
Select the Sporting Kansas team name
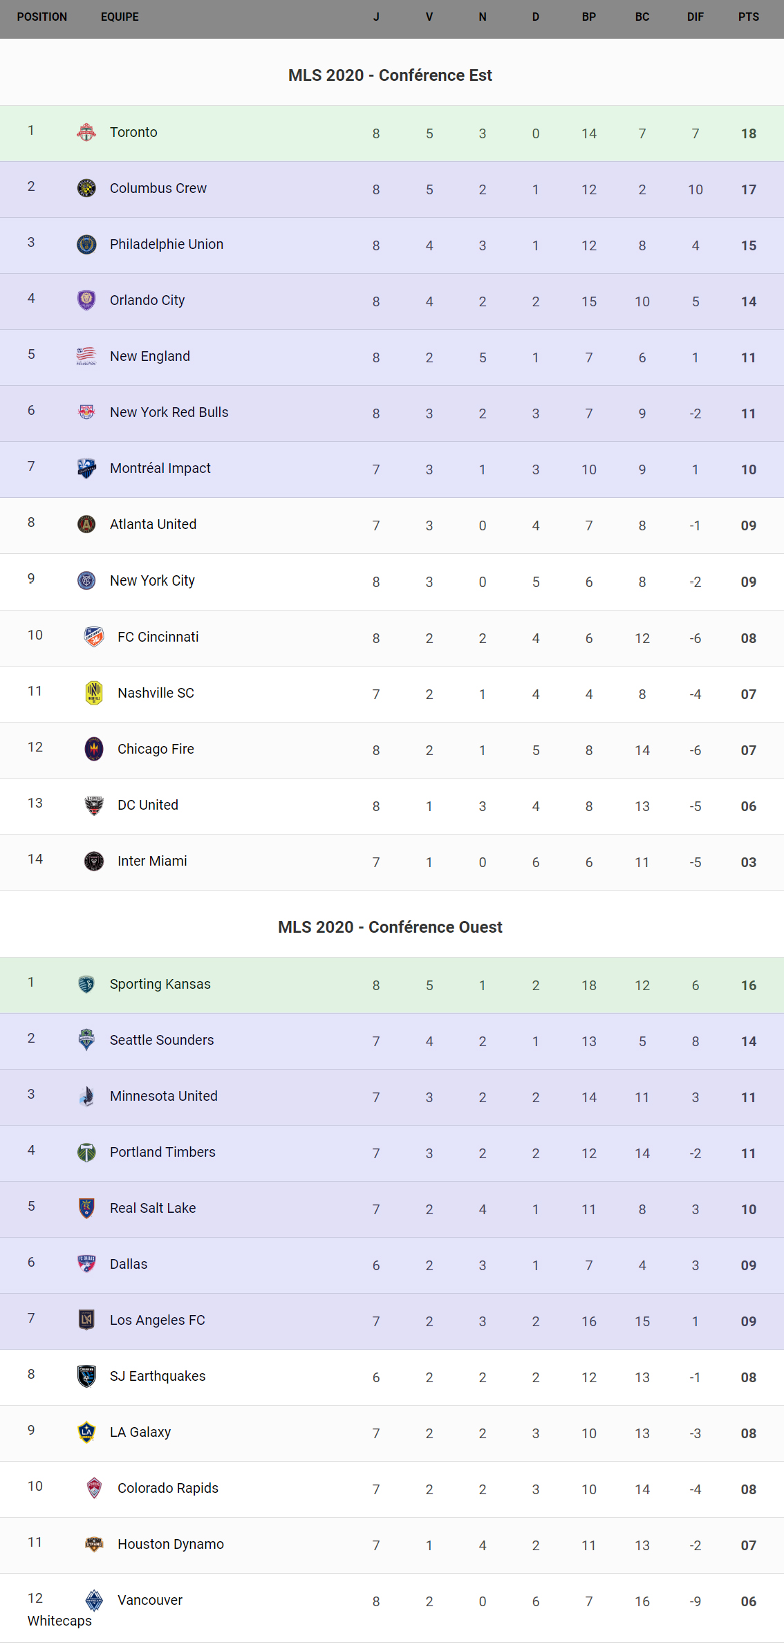point(160,984)
